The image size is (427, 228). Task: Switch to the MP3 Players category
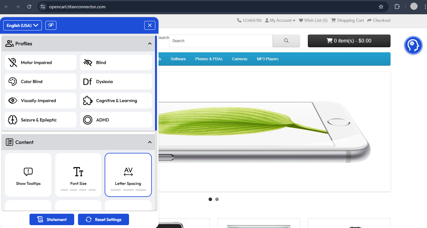click(267, 59)
